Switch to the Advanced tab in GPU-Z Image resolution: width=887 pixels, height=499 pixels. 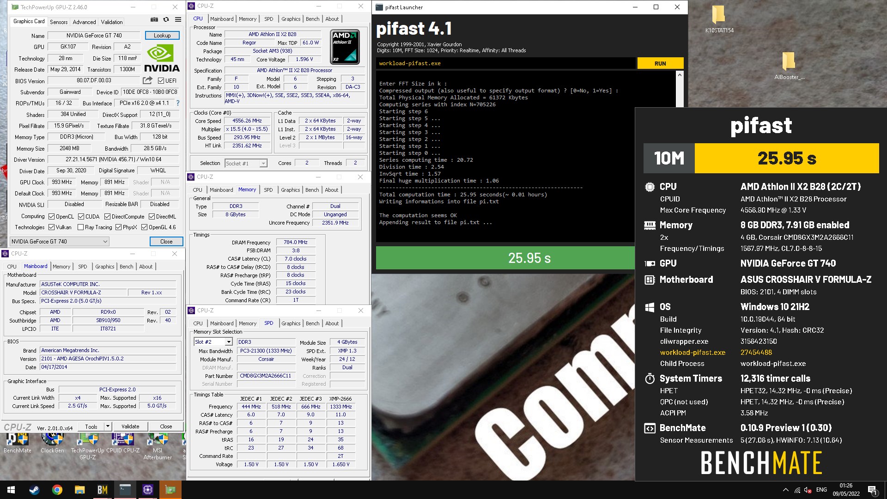pos(84,22)
